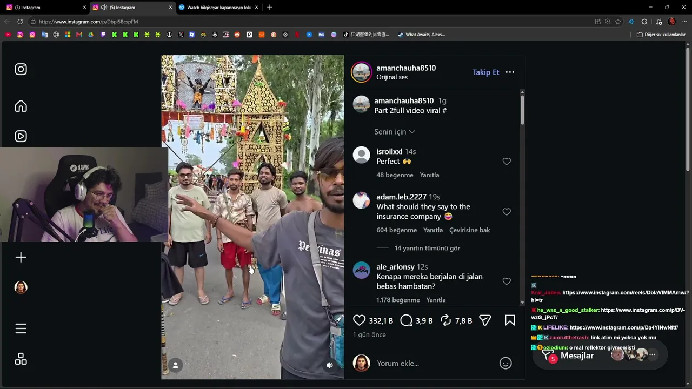Reply to ale_arlonsy's comment
The image size is (692, 389).
436,300
